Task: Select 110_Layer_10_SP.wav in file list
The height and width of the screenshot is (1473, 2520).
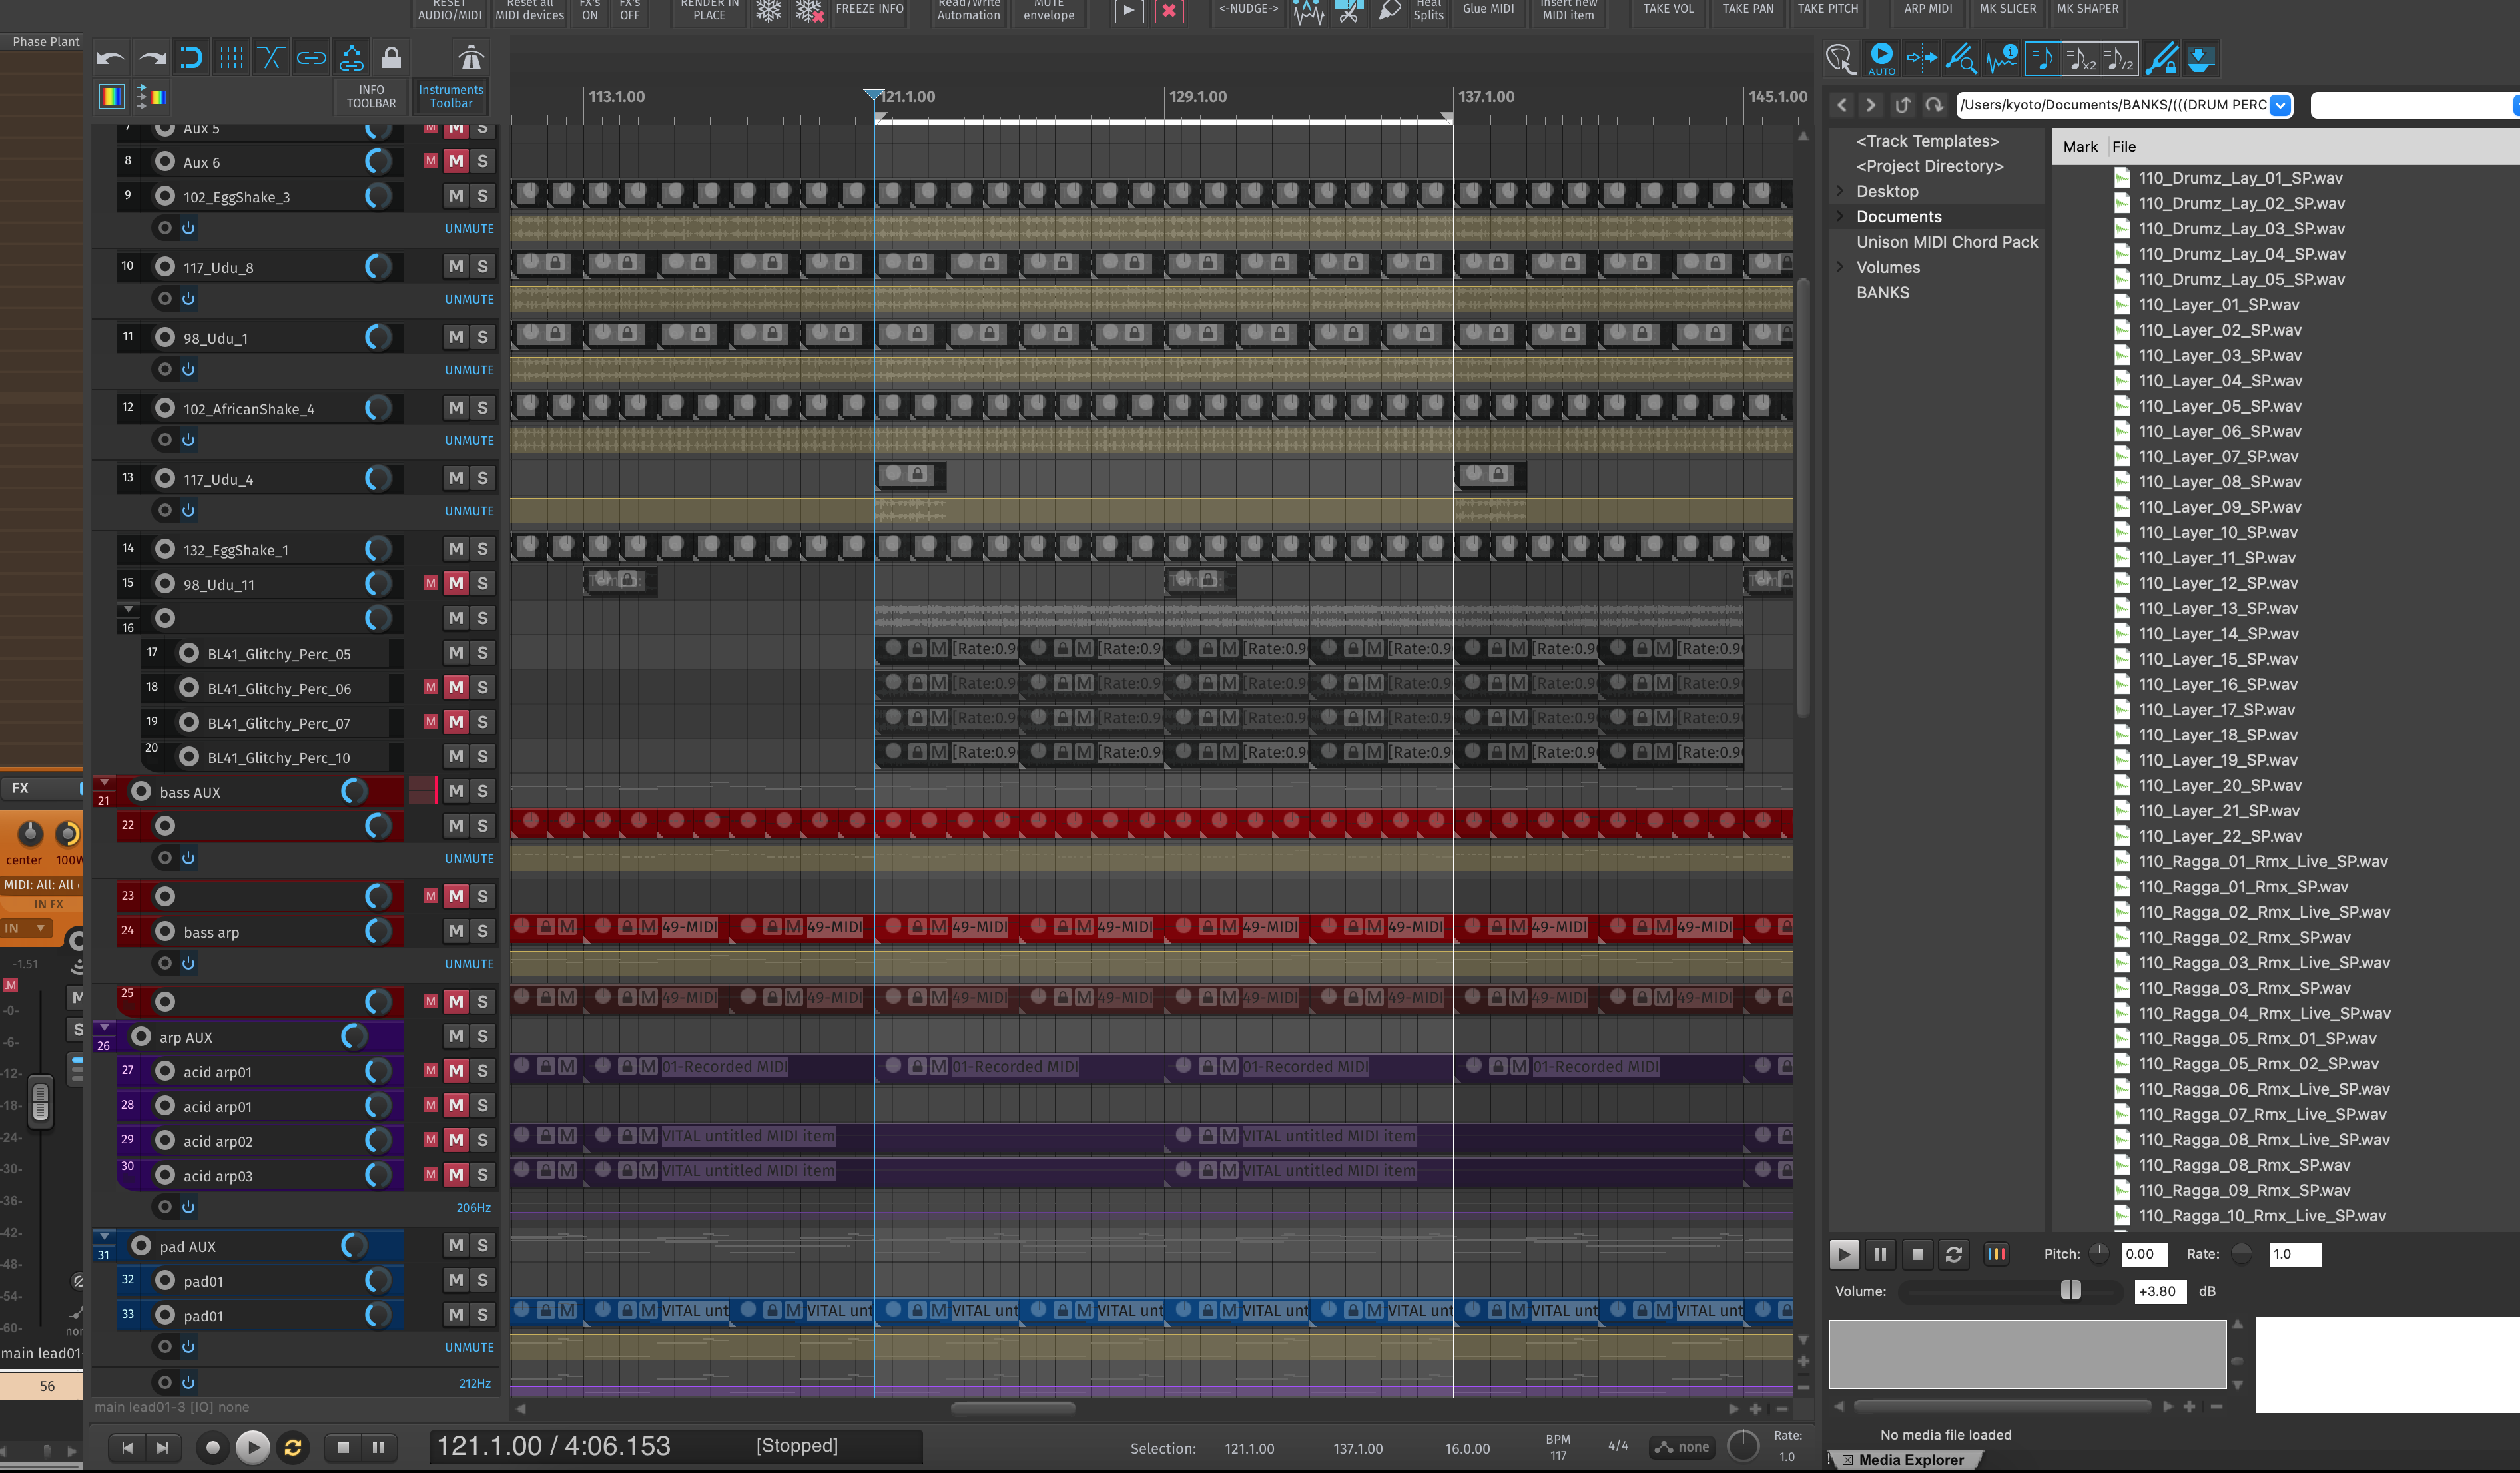Action: (x=2217, y=532)
